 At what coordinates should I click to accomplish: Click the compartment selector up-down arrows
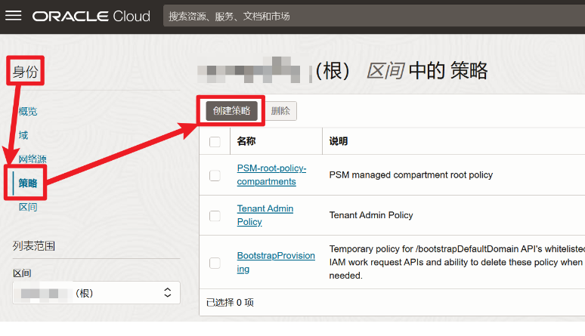[x=168, y=293]
